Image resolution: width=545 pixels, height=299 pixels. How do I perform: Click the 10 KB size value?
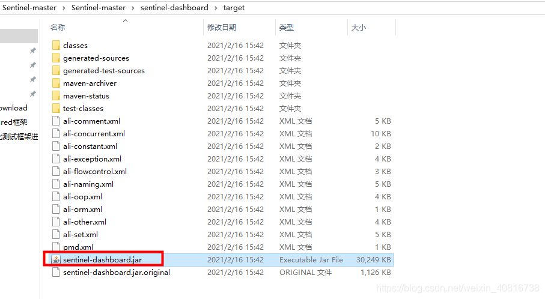tap(381, 134)
